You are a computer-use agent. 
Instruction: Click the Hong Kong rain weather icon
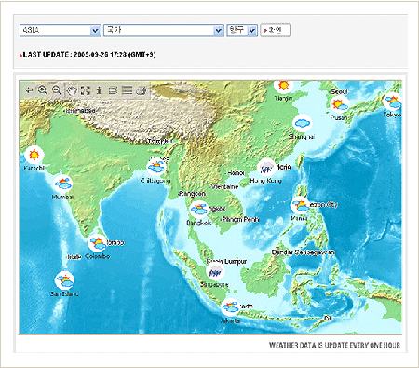point(266,168)
